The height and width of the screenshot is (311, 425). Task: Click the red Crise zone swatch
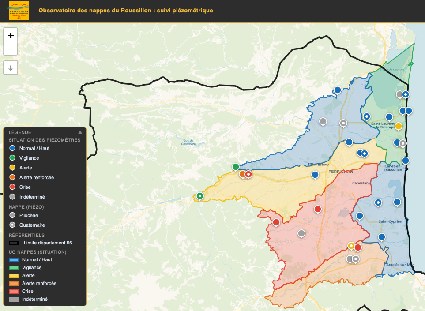(x=14, y=291)
